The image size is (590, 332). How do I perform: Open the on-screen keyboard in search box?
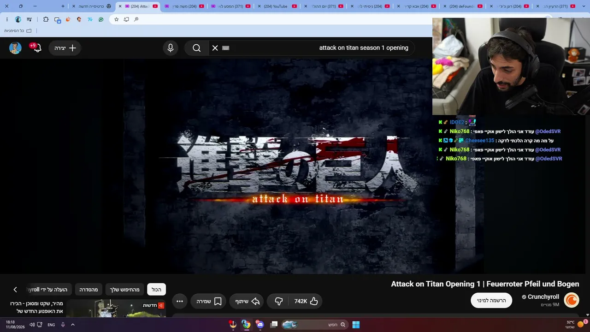tap(226, 48)
